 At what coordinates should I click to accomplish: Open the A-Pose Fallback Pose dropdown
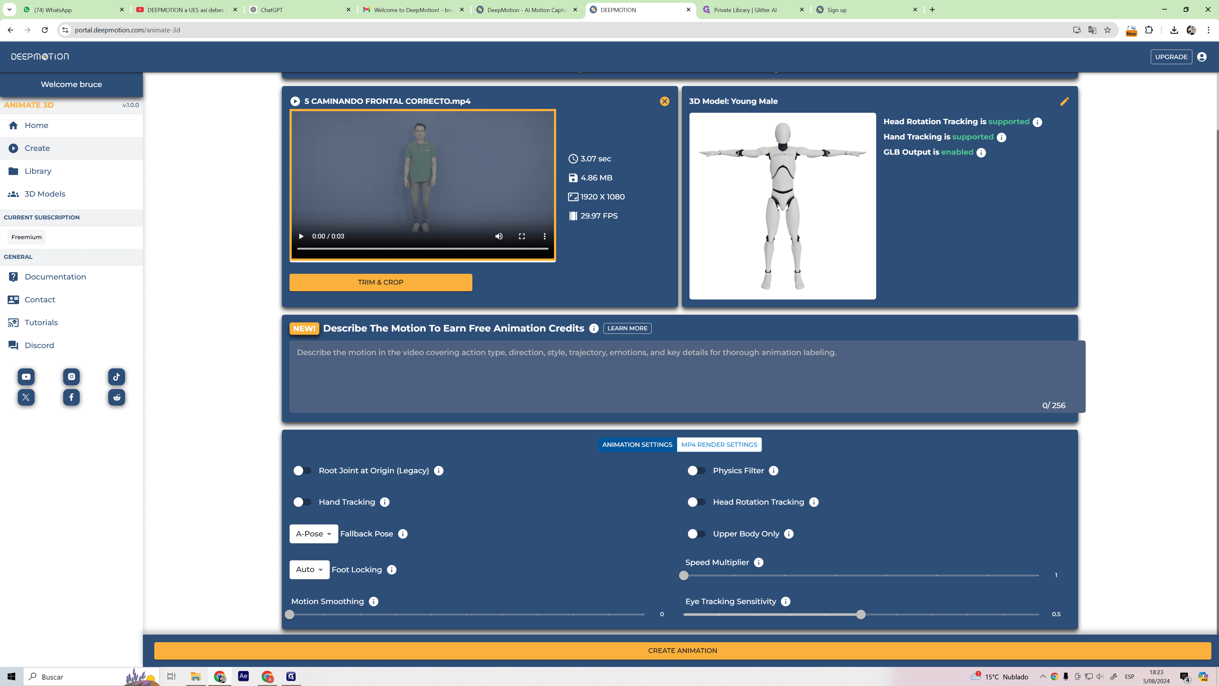click(314, 534)
